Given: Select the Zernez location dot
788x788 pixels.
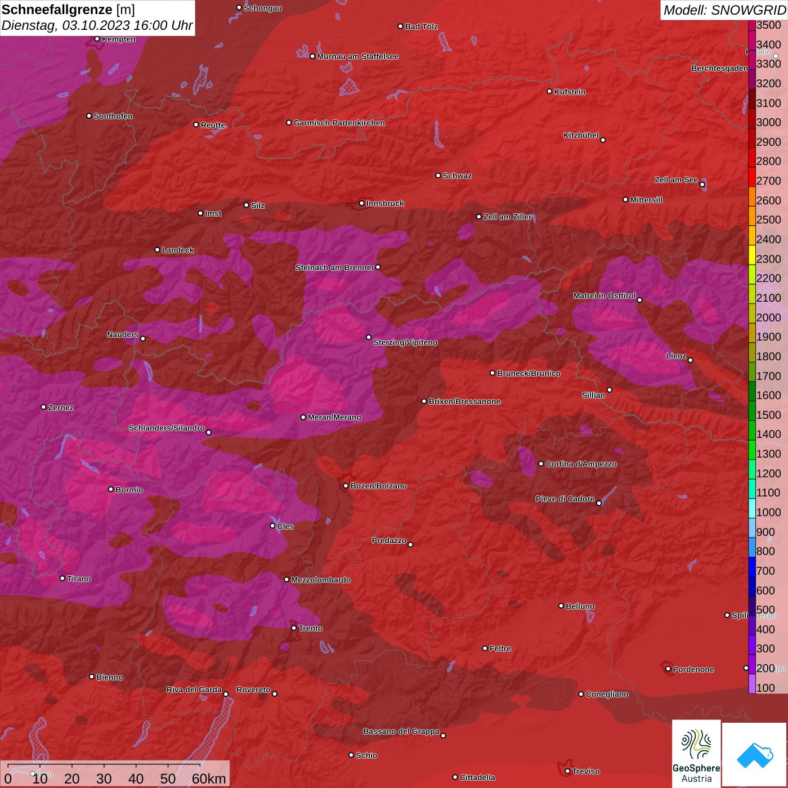Looking at the screenshot, I should pos(44,407).
